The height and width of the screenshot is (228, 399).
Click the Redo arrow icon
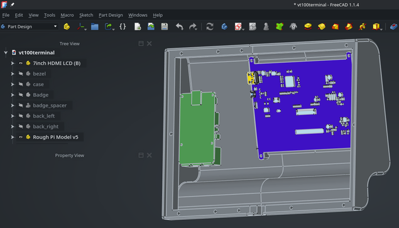193,26
